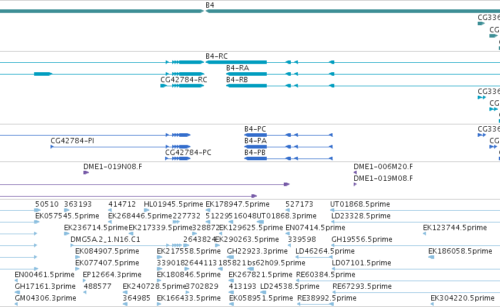The image size is (500, 307).
Task: Click the RE38992.5prime EST label
Action: coord(327,298)
